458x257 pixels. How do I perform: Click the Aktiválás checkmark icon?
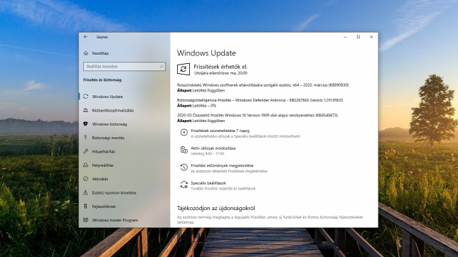(x=85, y=179)
